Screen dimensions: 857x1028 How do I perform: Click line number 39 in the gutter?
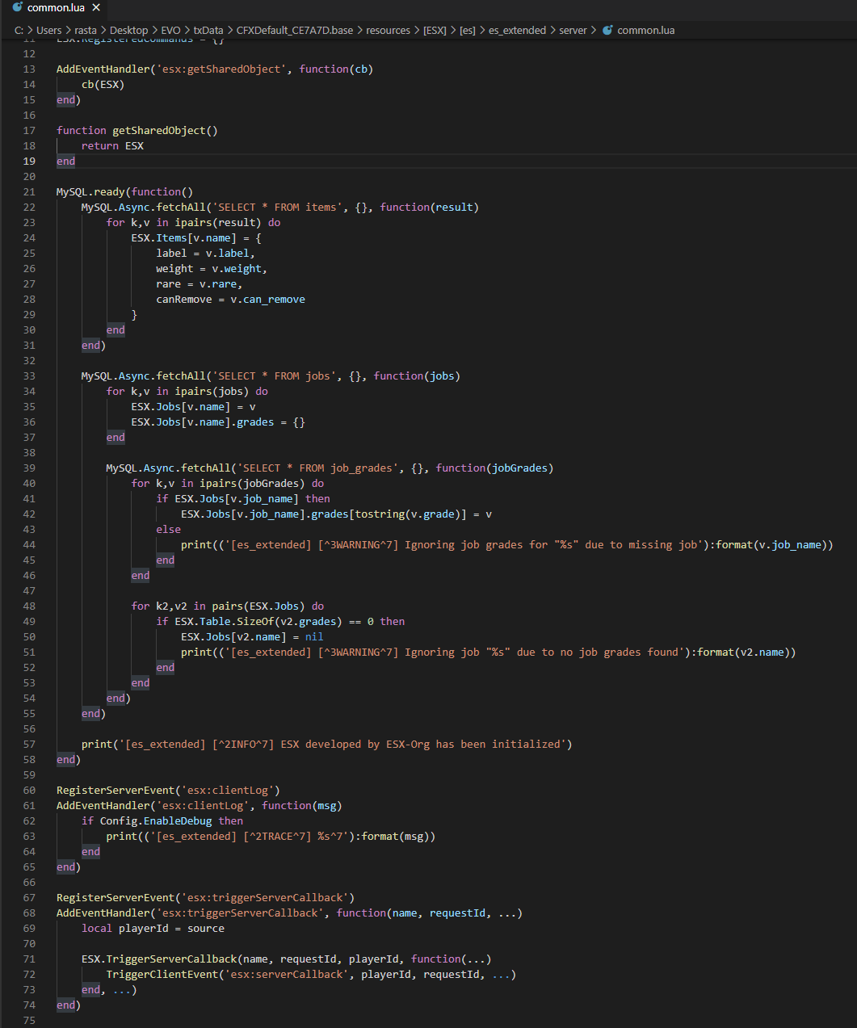(29, 468)
